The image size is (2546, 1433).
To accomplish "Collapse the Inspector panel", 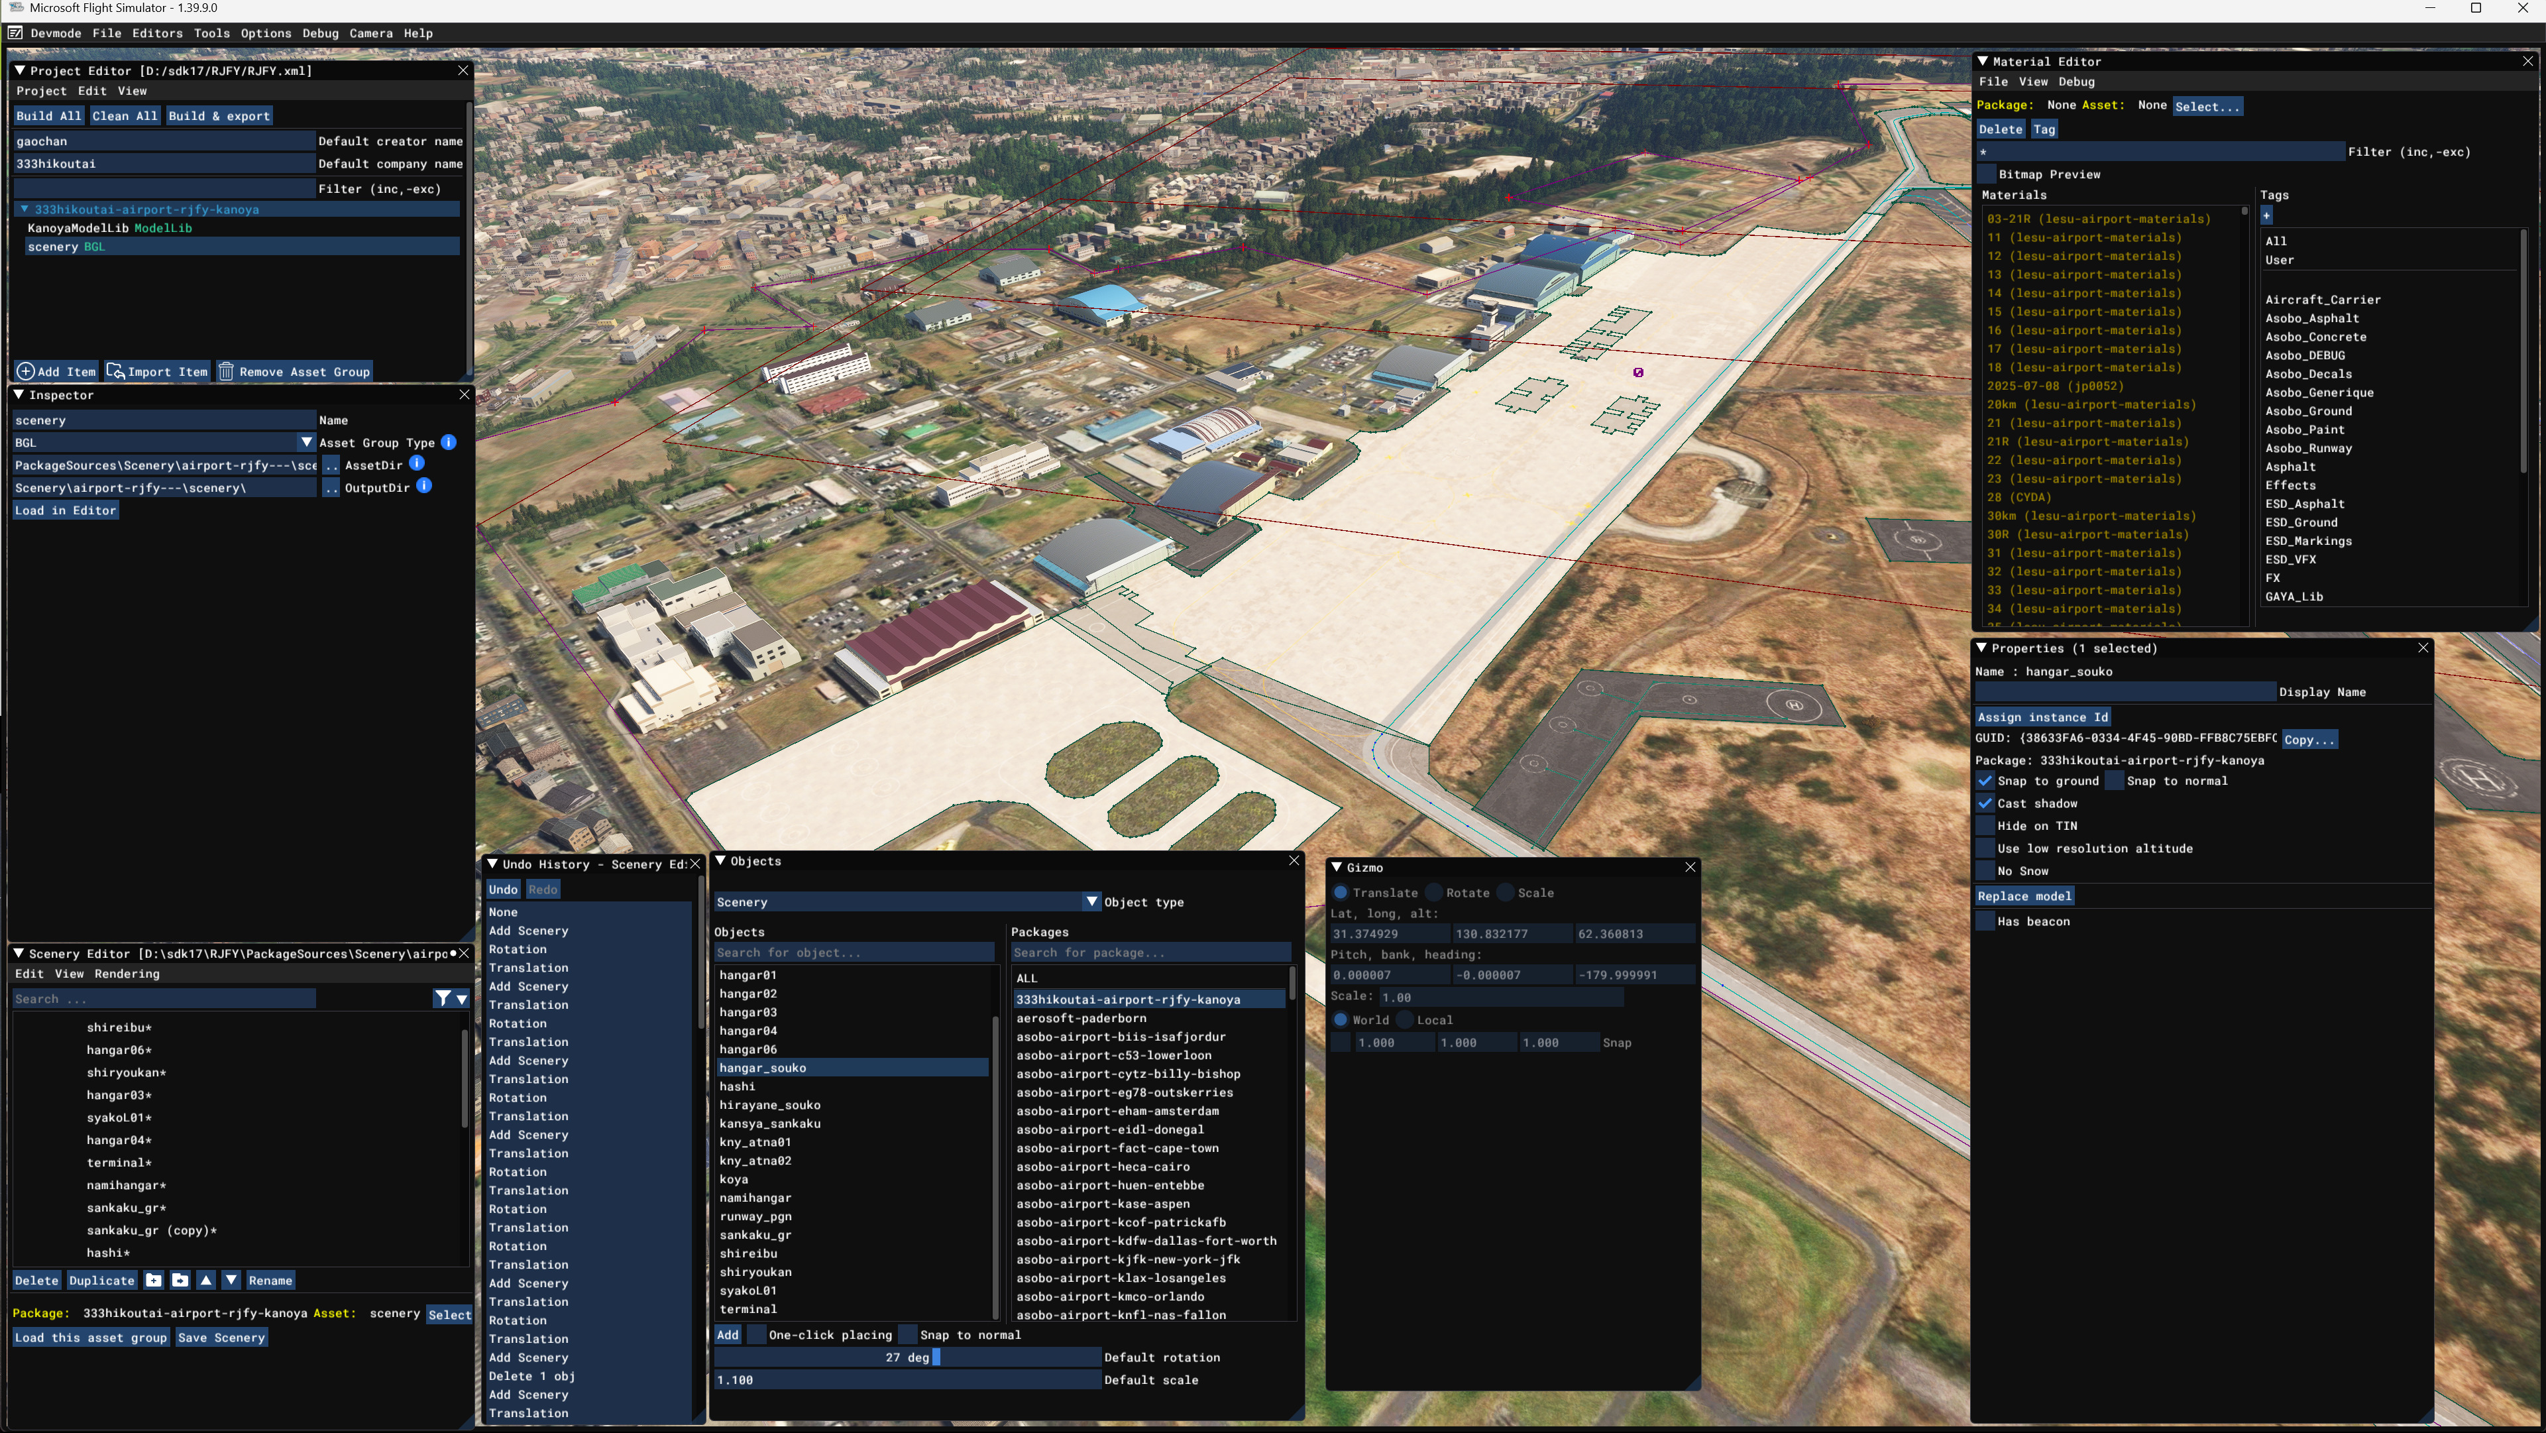I will 19,394.
